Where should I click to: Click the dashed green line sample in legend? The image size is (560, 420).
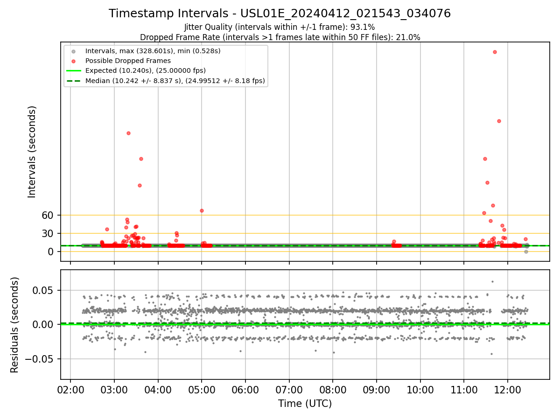[x=73, y=81]
